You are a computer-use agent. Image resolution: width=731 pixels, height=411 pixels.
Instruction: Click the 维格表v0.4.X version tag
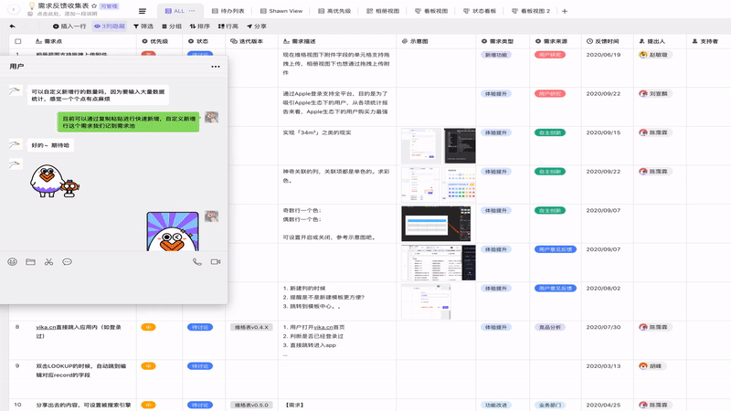coord(251,327)
